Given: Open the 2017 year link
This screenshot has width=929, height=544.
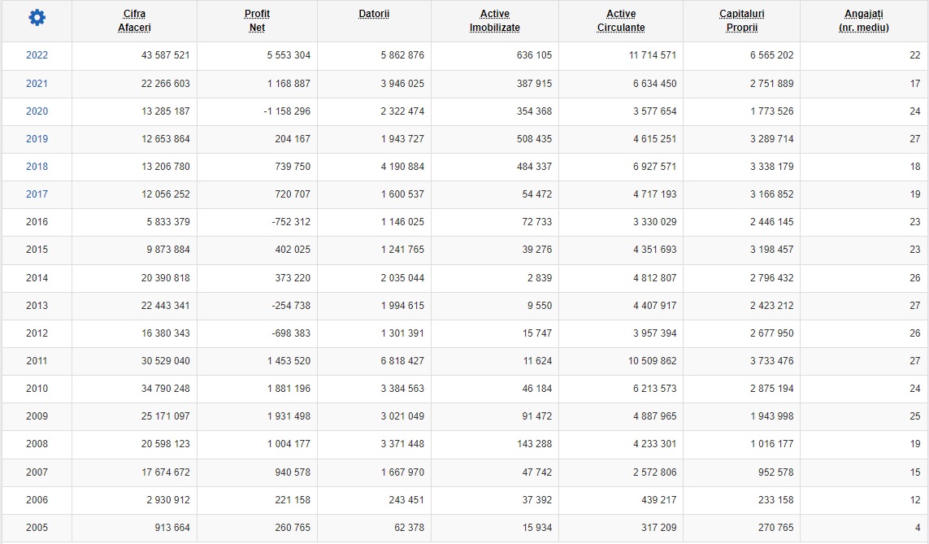Looking at the screenshot, I should (x=37, y=194).
